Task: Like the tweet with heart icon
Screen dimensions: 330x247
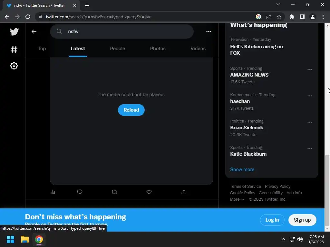Action: (x=149, y=192)
